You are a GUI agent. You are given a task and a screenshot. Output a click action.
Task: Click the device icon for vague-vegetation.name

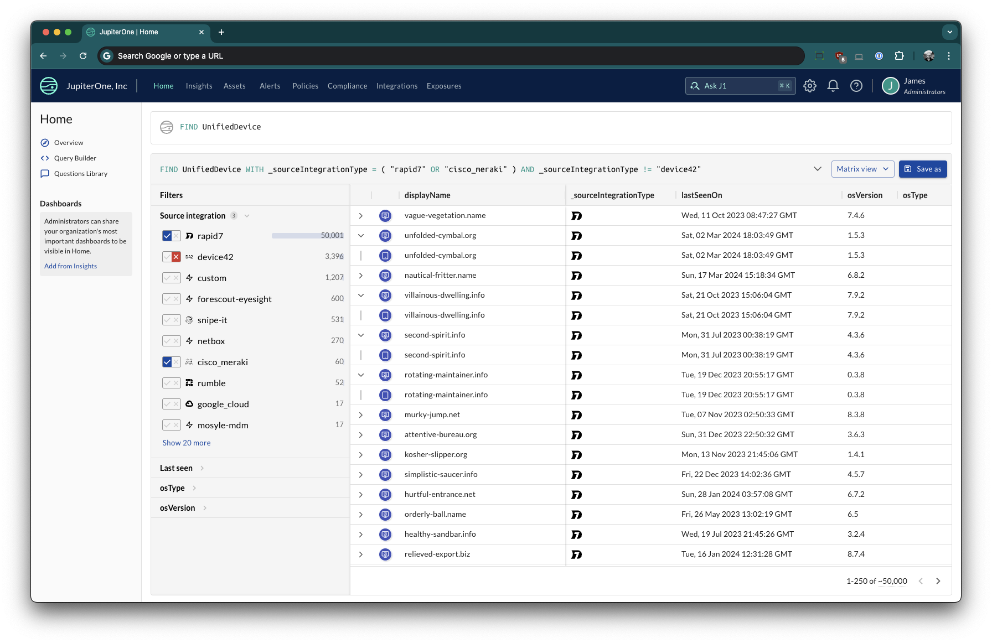(385, 215)
